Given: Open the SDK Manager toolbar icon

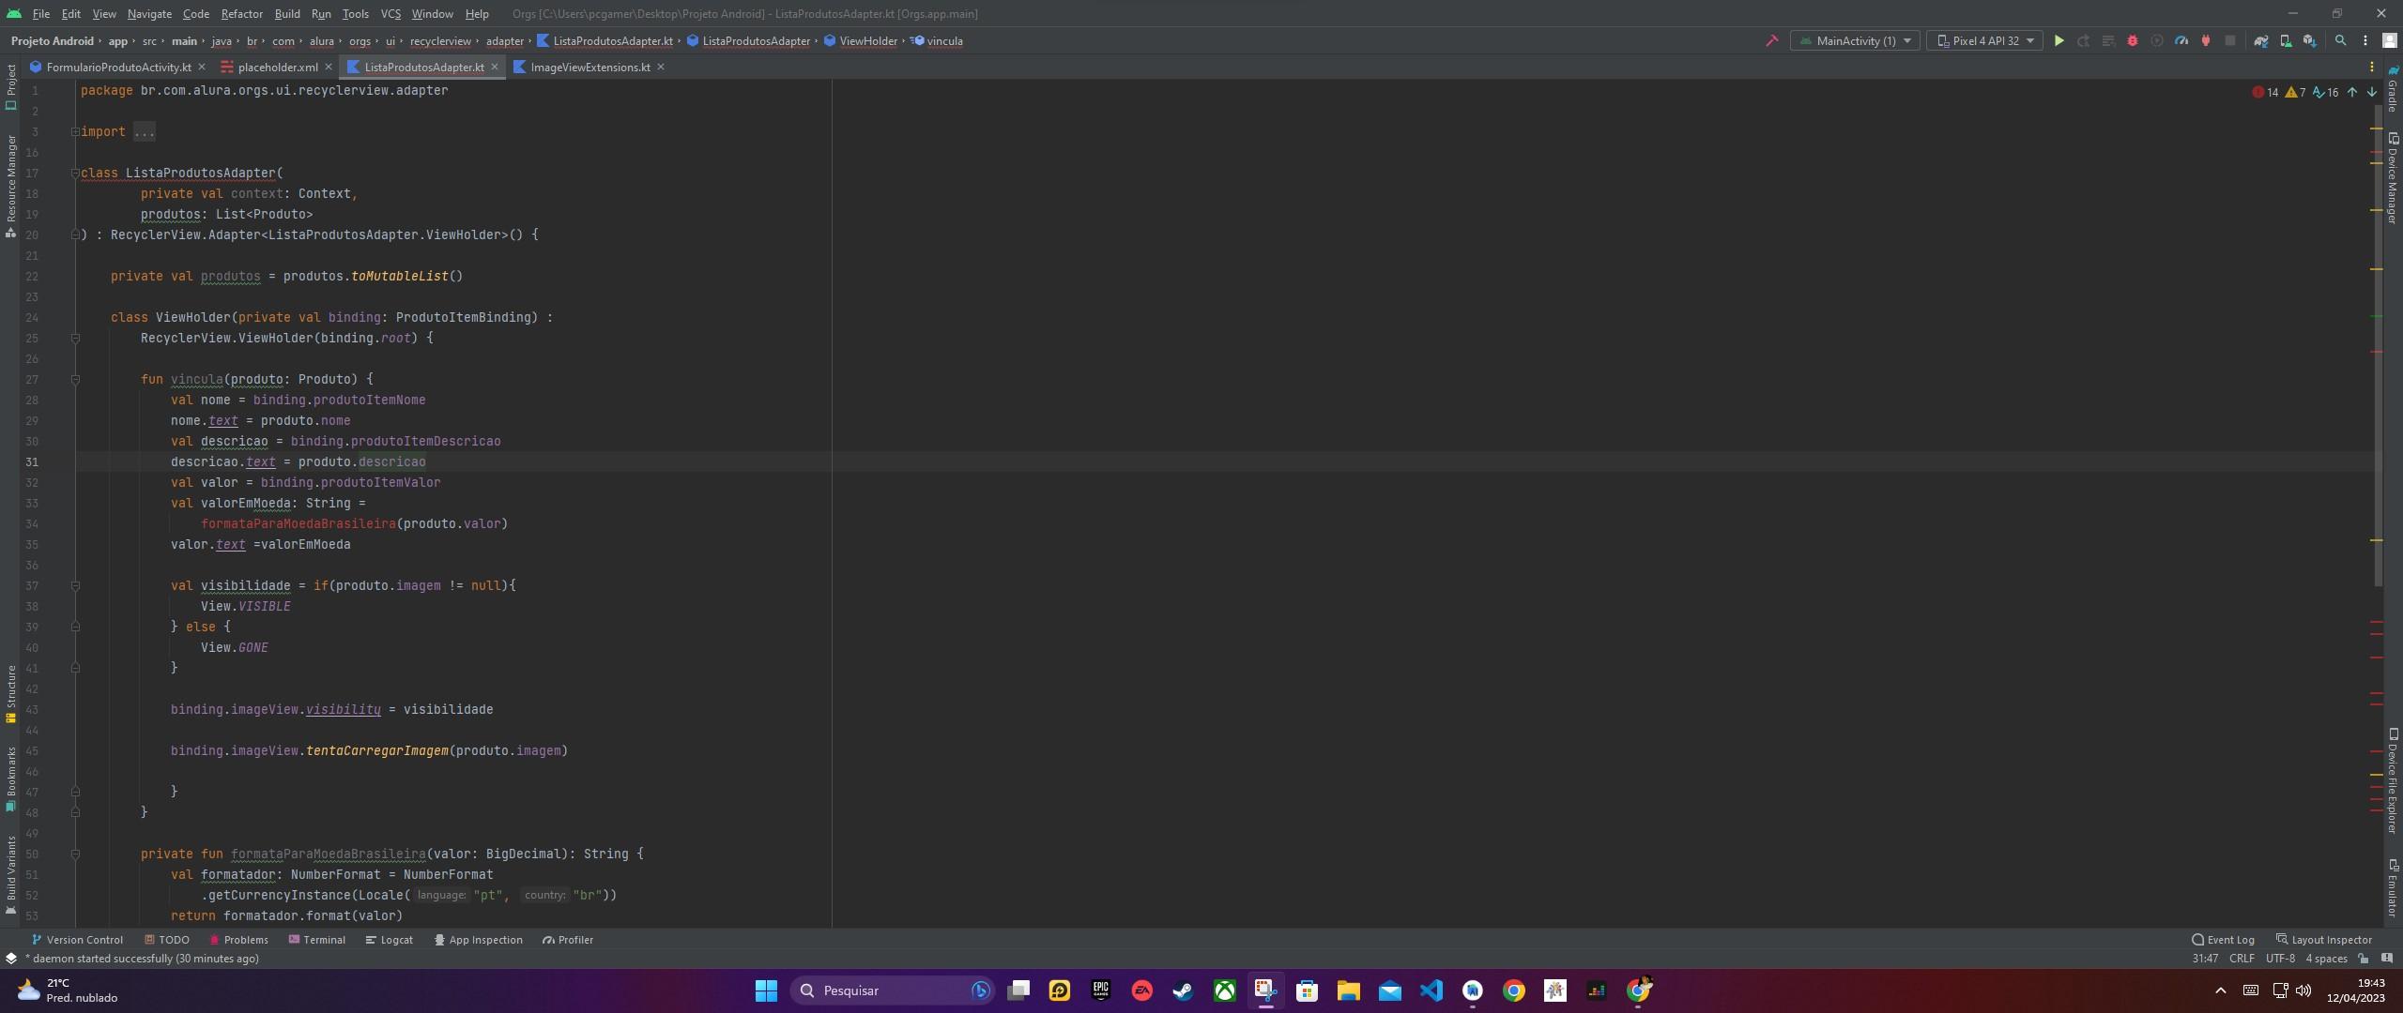Looking at the screenshot, I should [x=2309, y=41].
